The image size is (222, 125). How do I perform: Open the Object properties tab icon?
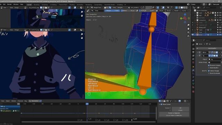193,67
